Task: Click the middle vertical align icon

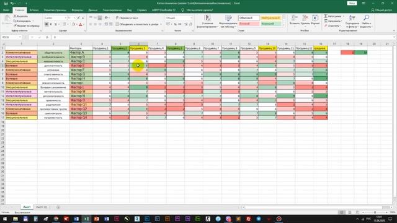Action: (x=95, y=18)
